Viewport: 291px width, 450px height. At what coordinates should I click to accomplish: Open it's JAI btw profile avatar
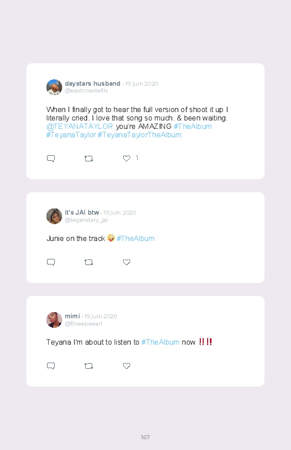pos(54,216)
